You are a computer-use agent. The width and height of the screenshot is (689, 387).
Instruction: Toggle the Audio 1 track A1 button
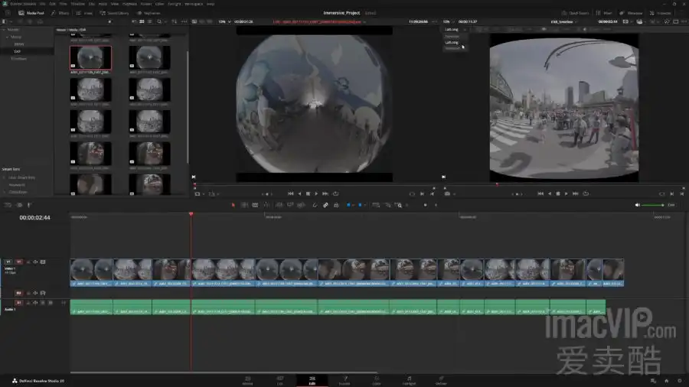(x=19, y=302)
